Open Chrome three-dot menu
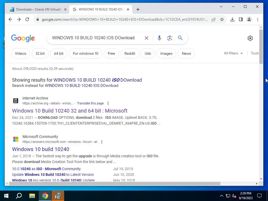This screenshot has height=201, width=268. click(258, 19)
